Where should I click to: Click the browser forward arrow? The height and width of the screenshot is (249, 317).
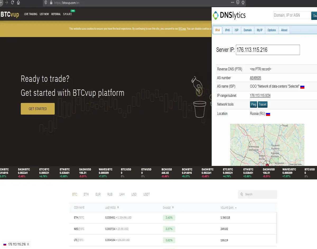click(6, 2)
